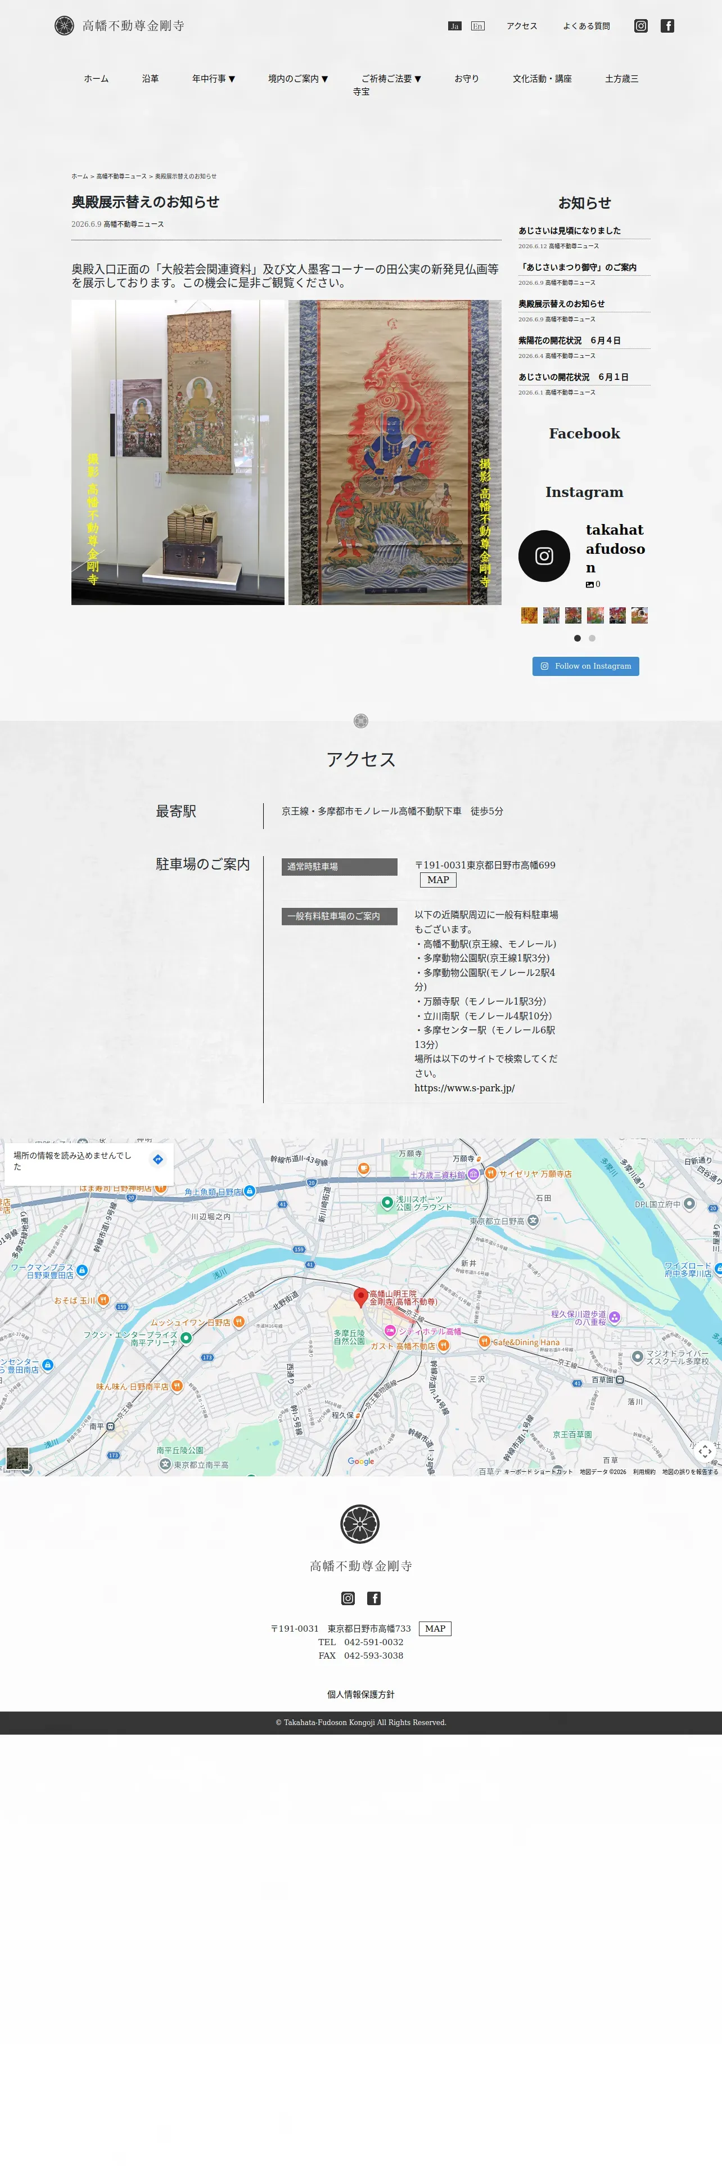Viewport: 722px width, 2168px height.
Task: Click the 角上魚類 日野店 shop marker
Action: [249, 1191]
